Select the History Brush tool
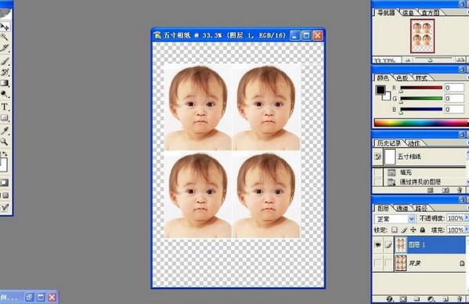 click(x=4, y=72)
